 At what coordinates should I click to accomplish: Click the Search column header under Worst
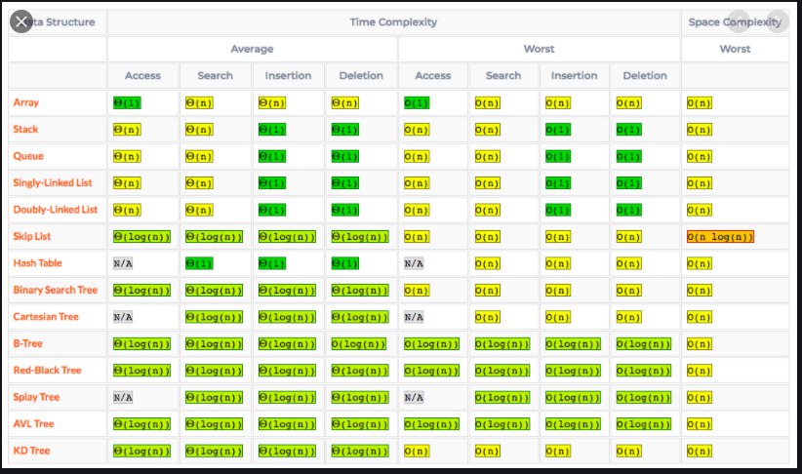click(503, 76)
